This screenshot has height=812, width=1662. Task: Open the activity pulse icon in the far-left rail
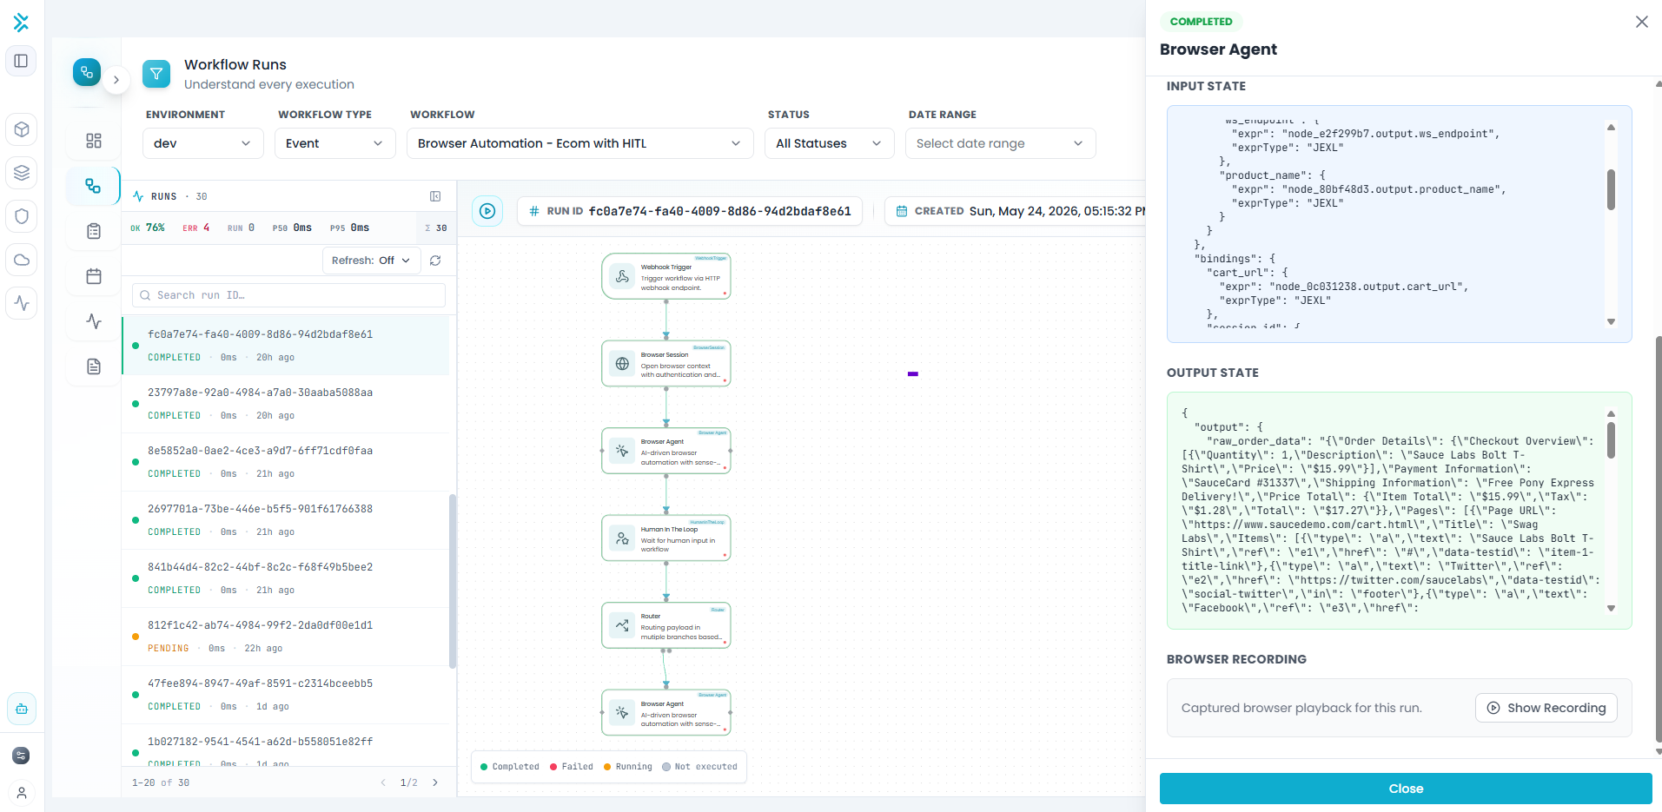22,303
